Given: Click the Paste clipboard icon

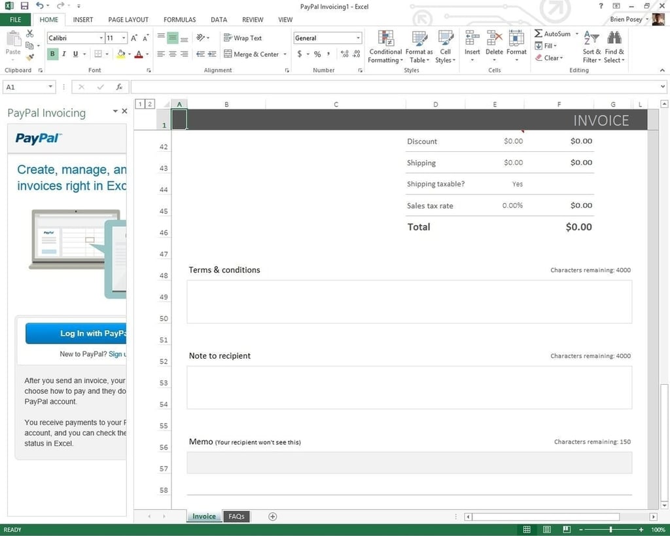Looking at the screenshot, I should tap(13, 39).
